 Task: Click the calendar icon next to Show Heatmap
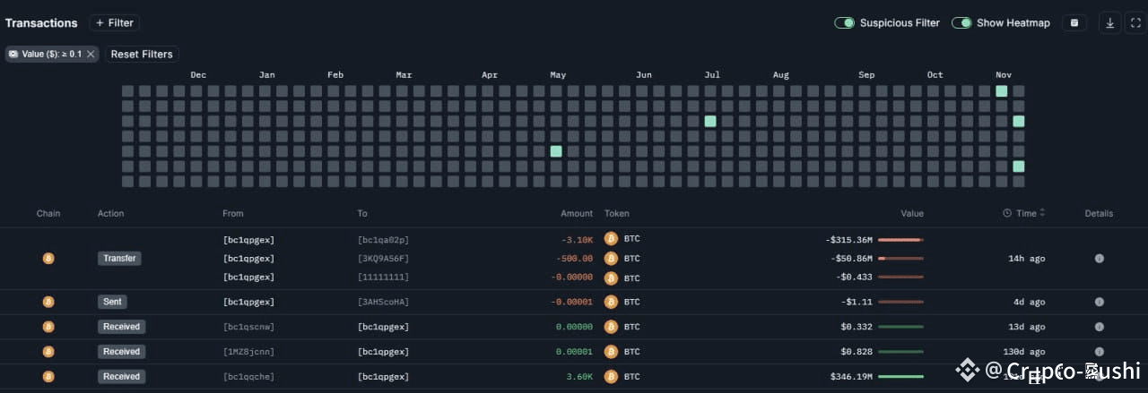click(x=1074, y=23)
